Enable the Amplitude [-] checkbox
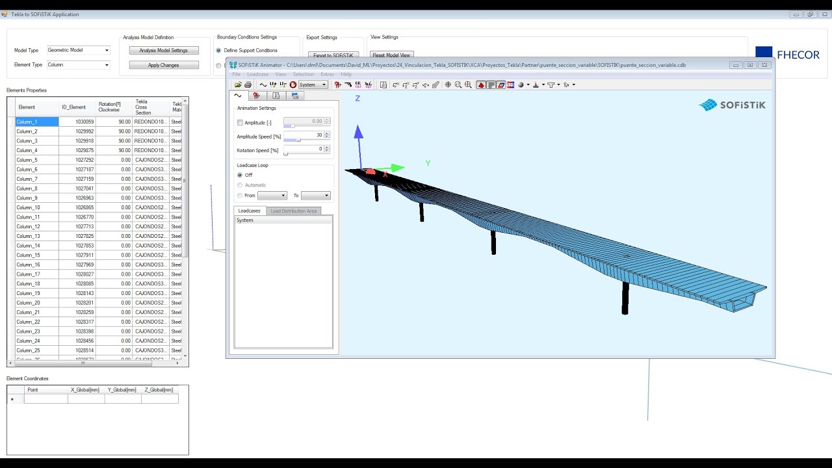 tap(240, 122)
